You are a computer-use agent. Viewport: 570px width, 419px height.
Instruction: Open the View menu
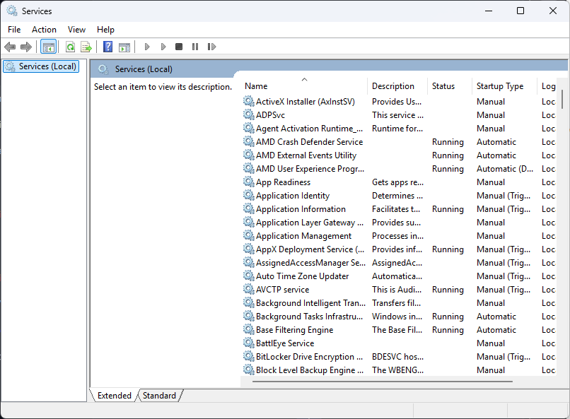click(x=76, y=30)
